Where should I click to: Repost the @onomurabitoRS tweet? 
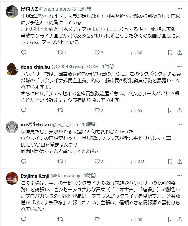(x=60, y=53)
